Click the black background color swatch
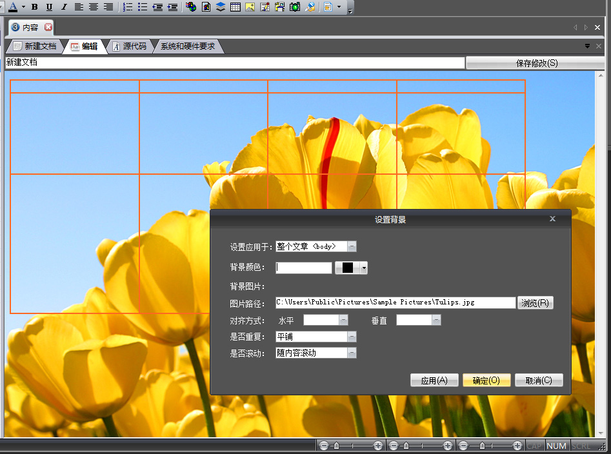 click(x=348, y=268)
